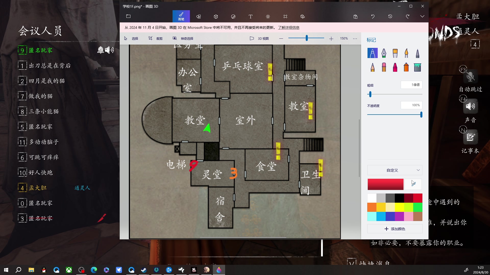Pick the white color swatch
490x275 pixels.
click(372, 198)
